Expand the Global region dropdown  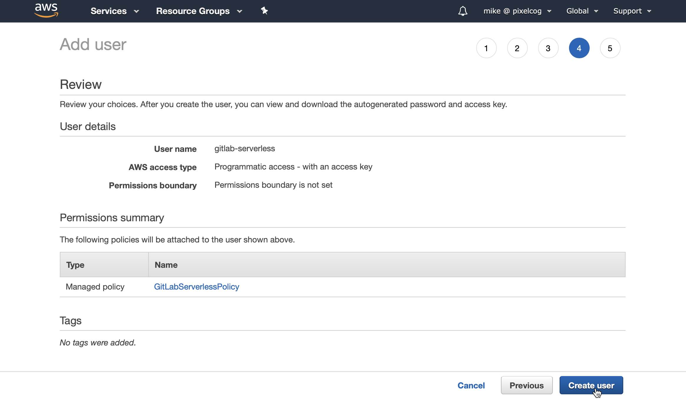(583, 11)
